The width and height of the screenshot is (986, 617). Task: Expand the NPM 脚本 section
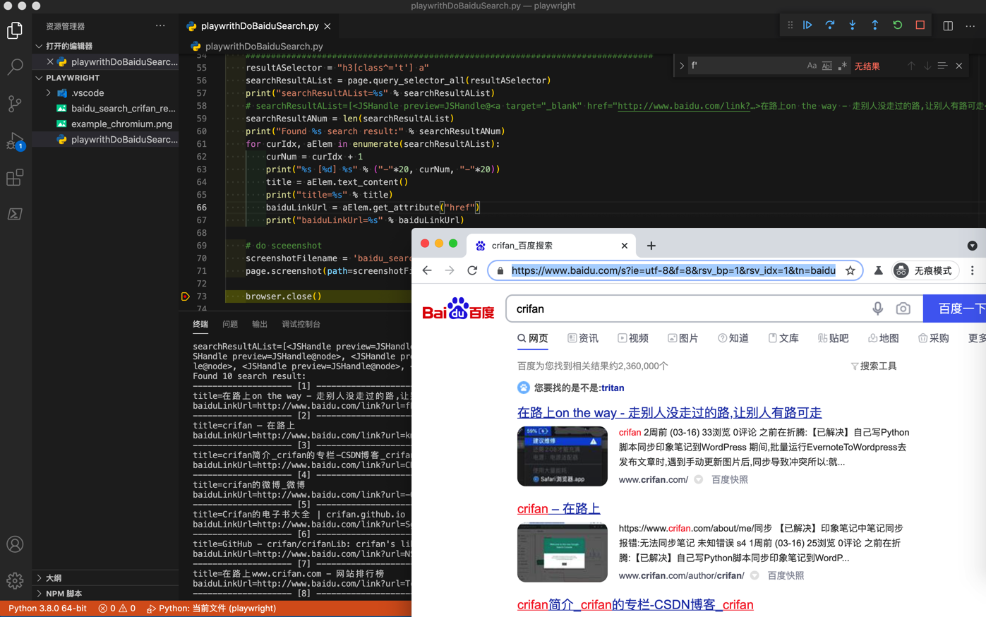click(40, 594)
